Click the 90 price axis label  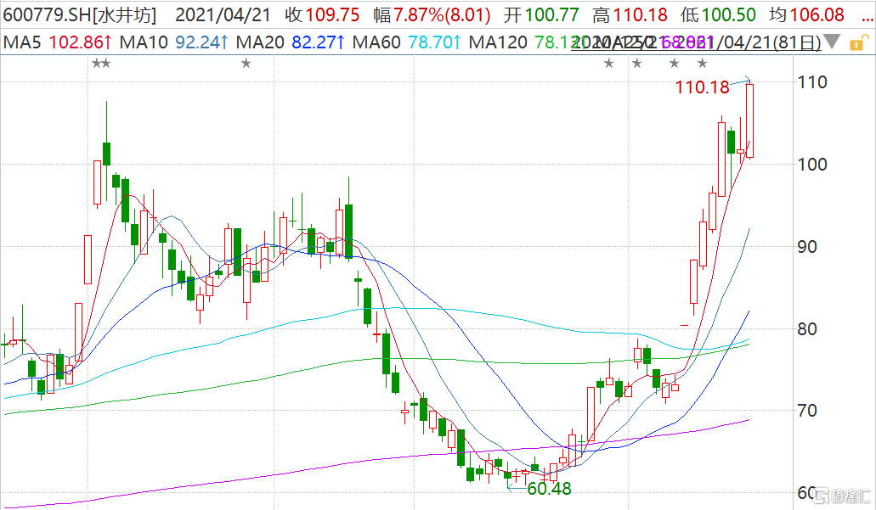click(807, 247)
